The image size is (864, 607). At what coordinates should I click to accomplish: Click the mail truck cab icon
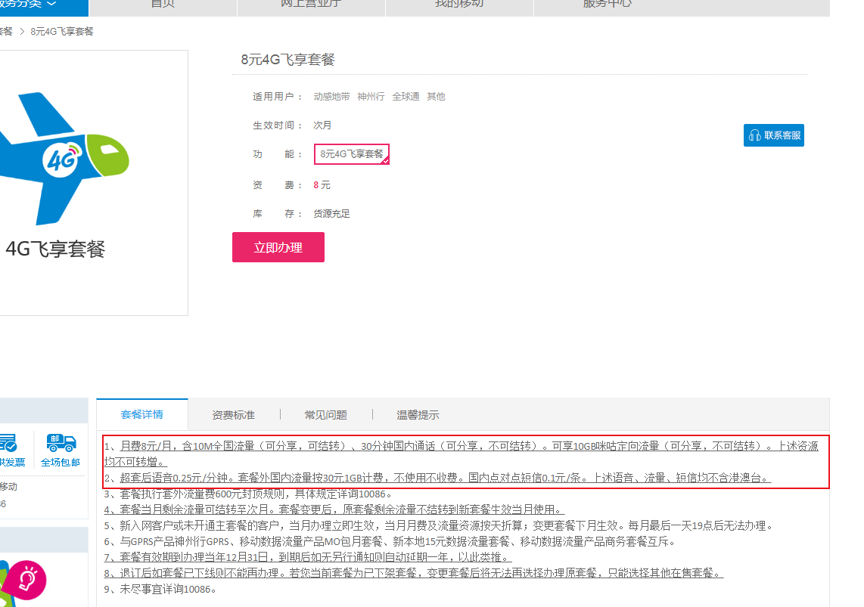coord(71,441)
